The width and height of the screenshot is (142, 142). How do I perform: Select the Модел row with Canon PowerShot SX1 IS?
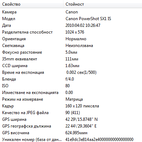coord(71,19)
